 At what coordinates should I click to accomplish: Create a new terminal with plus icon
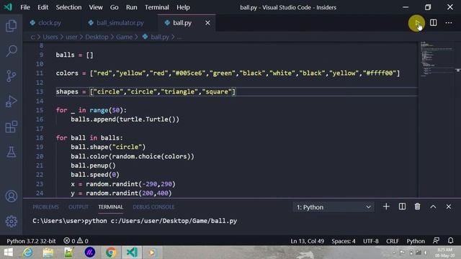[x=386, y=206]
